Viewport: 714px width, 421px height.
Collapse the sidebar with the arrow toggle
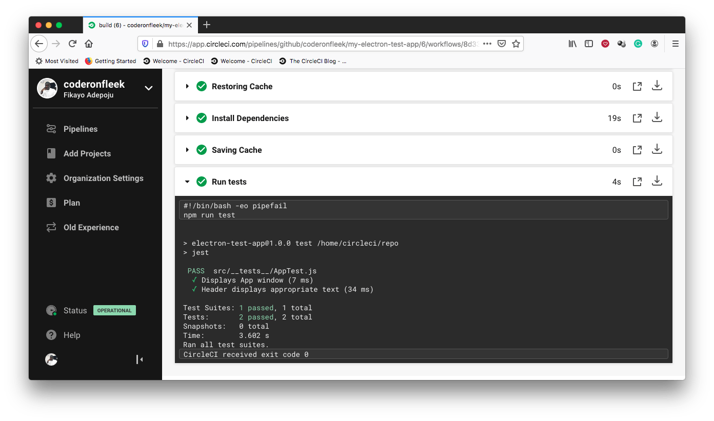[x=139, y=359]
